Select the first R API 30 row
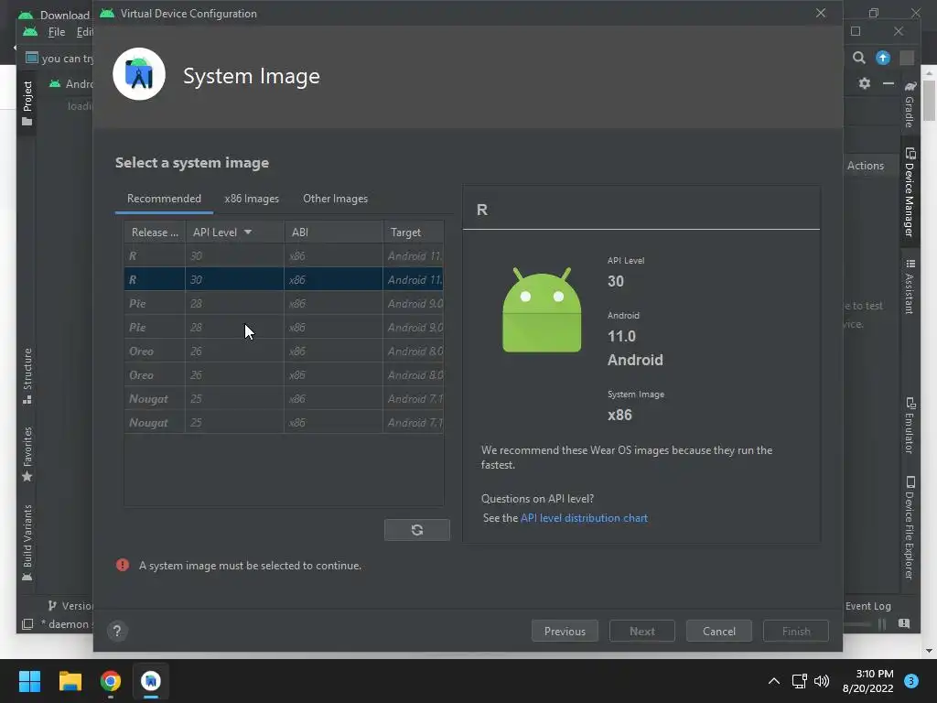This screenshot has width=937, height=703. click(x=284, y=255)
